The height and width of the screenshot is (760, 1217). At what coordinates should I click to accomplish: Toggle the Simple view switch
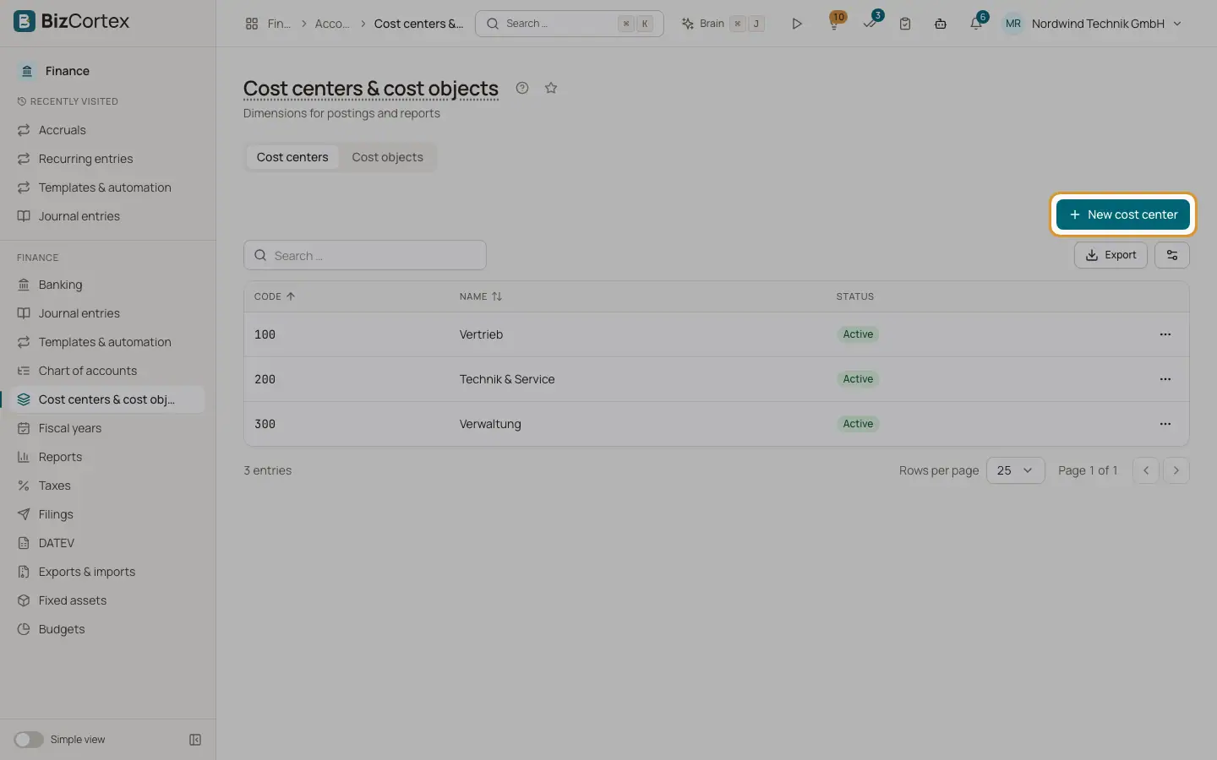point(29,740)
